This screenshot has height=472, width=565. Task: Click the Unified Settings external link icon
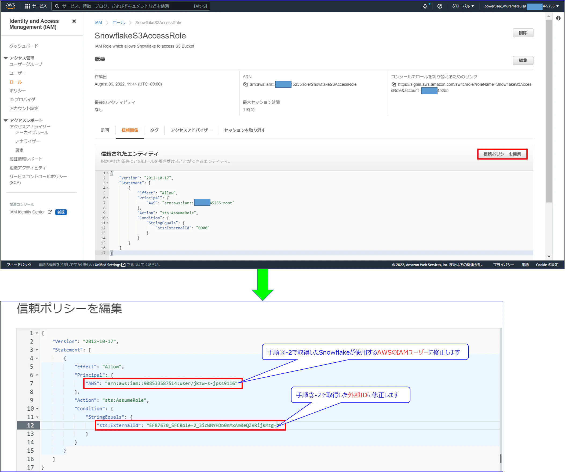coord(123,265)
